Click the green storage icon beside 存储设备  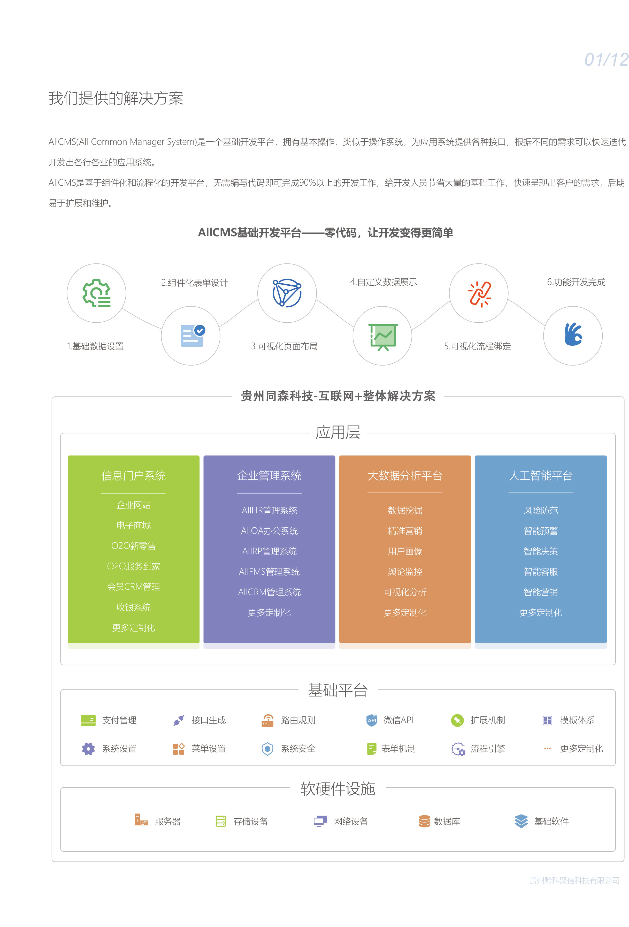(221, 821)
